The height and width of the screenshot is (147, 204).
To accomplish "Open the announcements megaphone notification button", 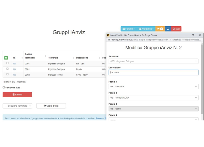I will (x=160, y=29).
